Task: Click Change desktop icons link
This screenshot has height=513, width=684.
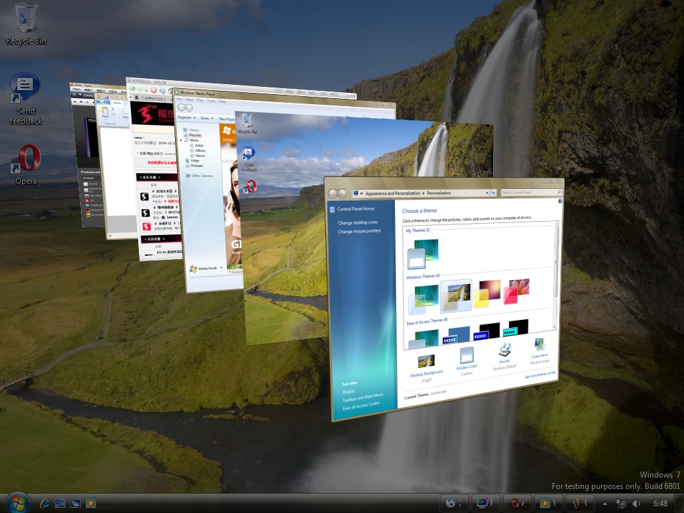Action: [x=358, y=222]
